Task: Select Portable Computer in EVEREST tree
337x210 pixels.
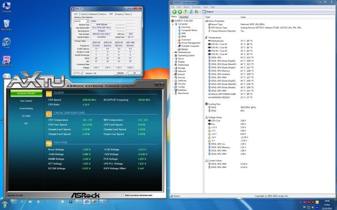Action: tap(190, 46)
